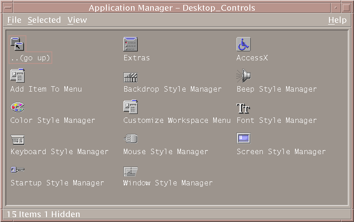Image resolution: width=354 pixels, height=222 pixels.
Task: Open the Help menu
Action: click(x=337, y=20)
